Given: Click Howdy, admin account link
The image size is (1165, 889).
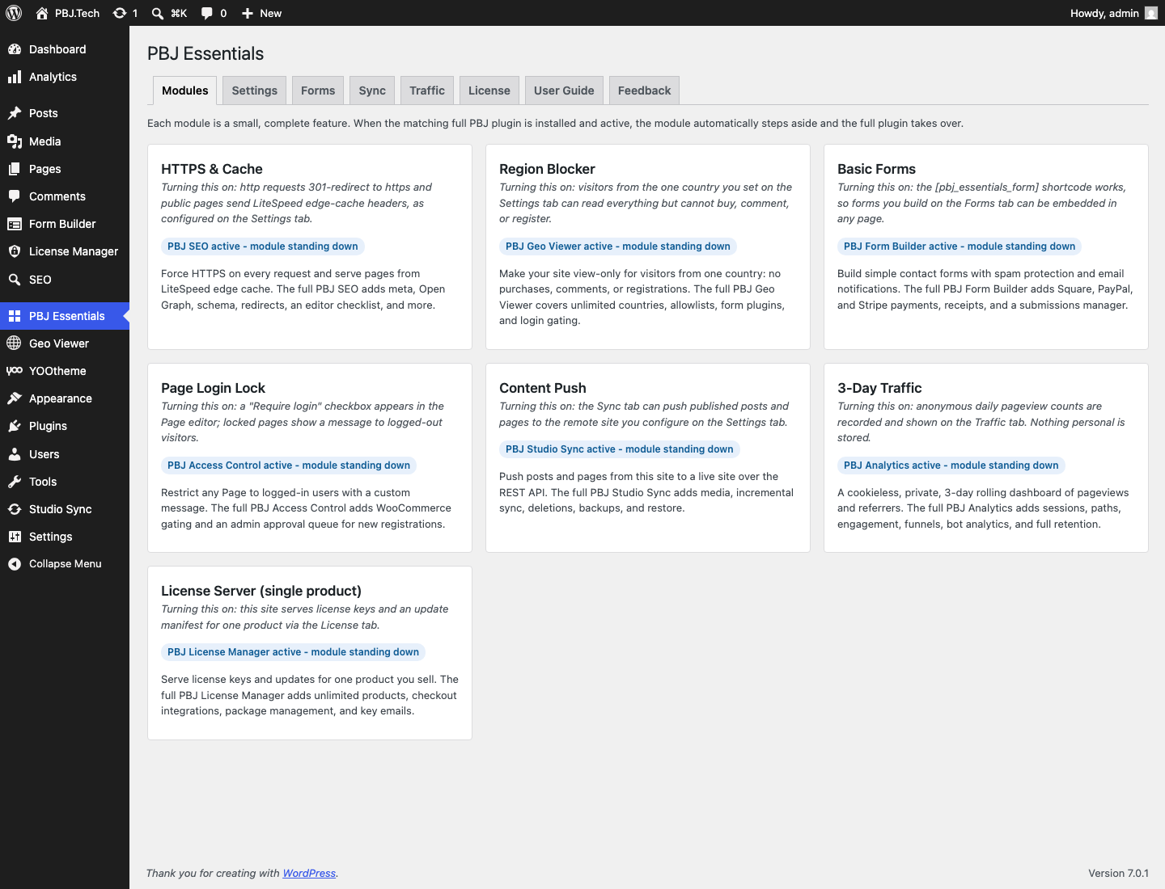Looking at the screenshot, I should point(1104,13).
